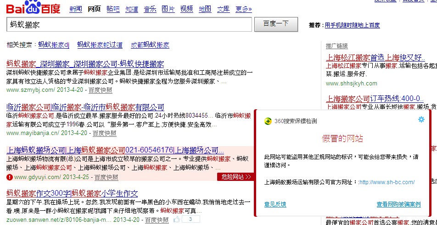
Task: Switch to the 音乐 tab
Action: point(150,9)
